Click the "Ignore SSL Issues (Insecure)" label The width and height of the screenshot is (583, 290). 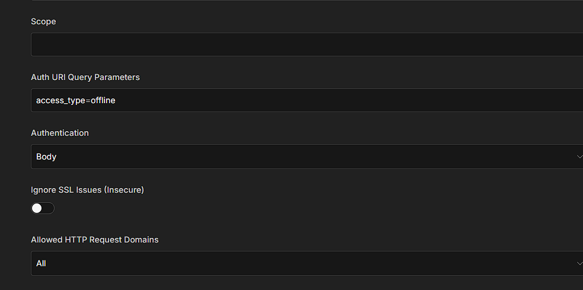coord(87,190)
